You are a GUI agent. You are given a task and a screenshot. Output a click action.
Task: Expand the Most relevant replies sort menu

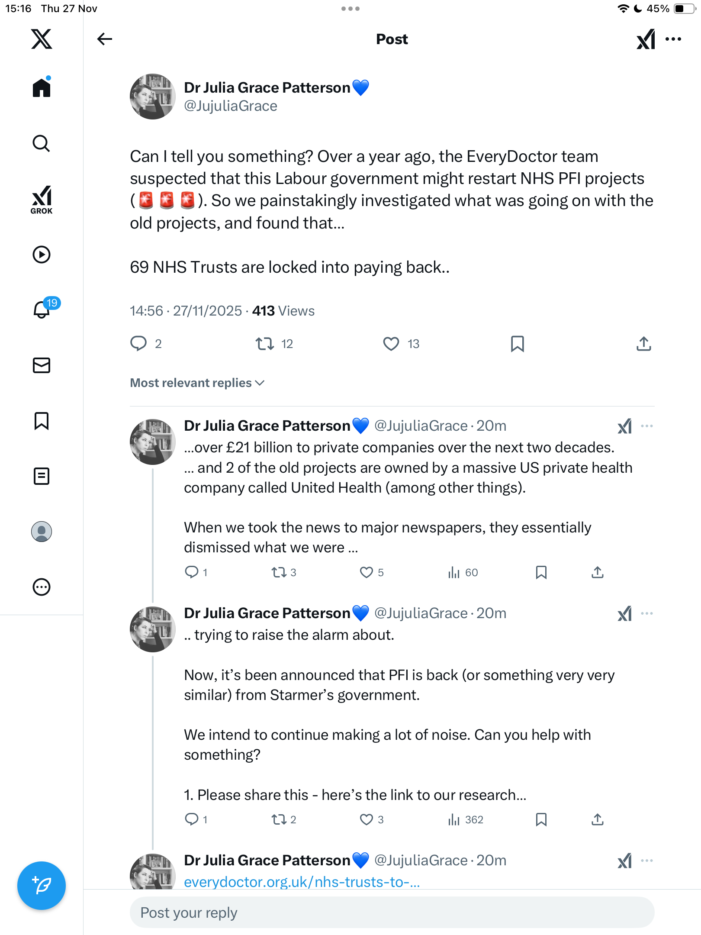197,383
